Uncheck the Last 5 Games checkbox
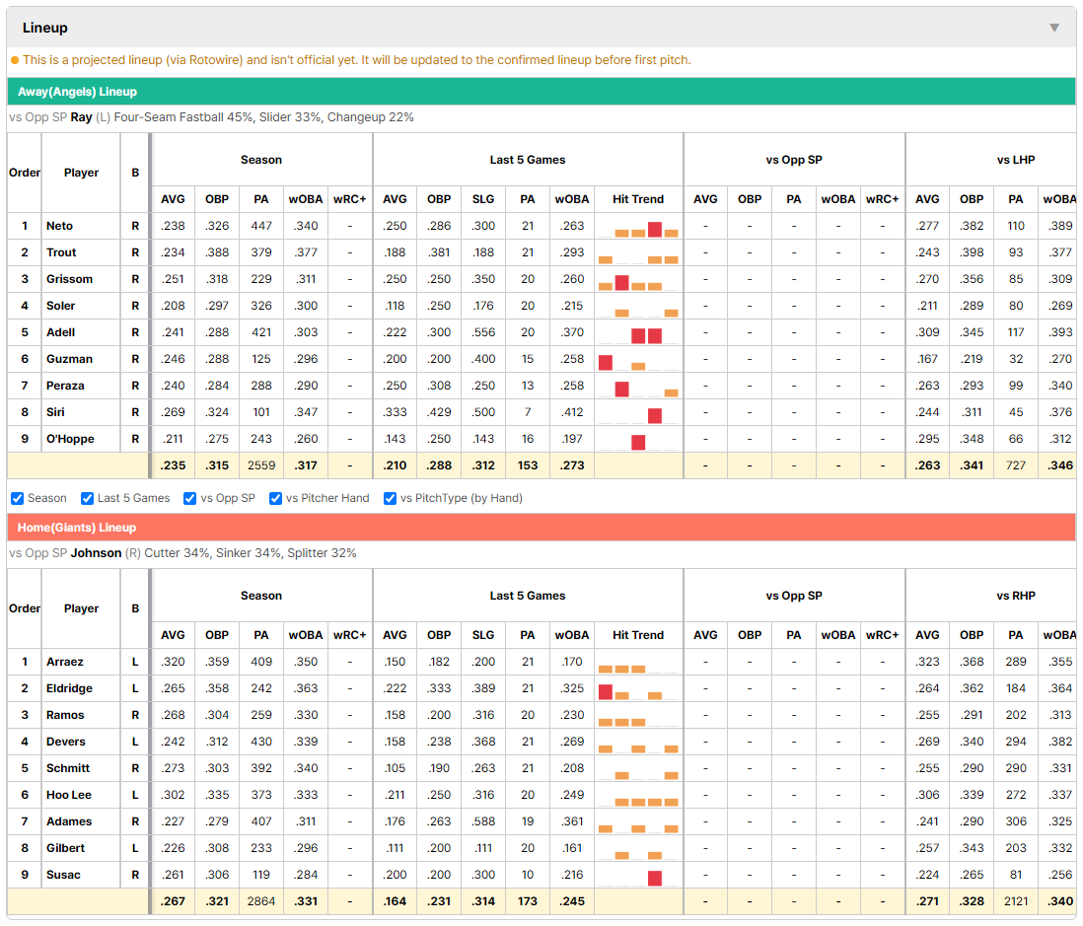1083x926 pixels. pos(87,499)
